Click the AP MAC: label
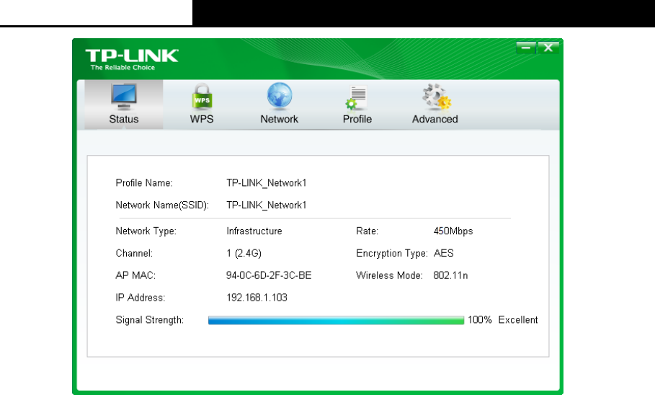This screenshot has width=655, height=395. (135, 275)
